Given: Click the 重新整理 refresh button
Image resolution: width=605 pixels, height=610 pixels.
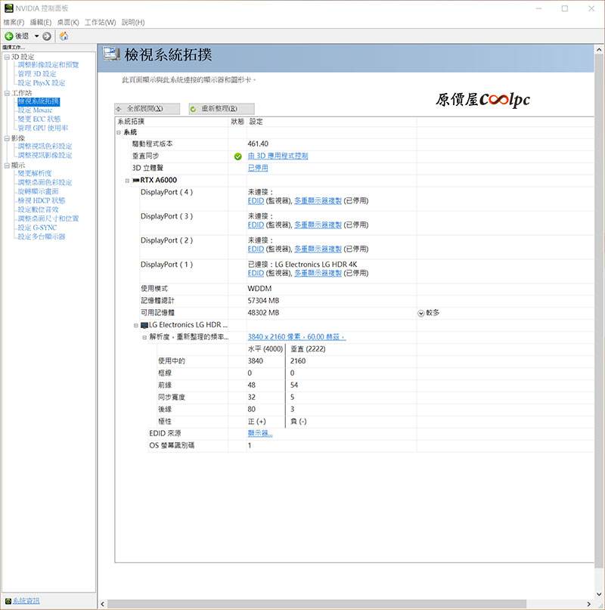Looking at the screenshot, I should pos(221,109).
